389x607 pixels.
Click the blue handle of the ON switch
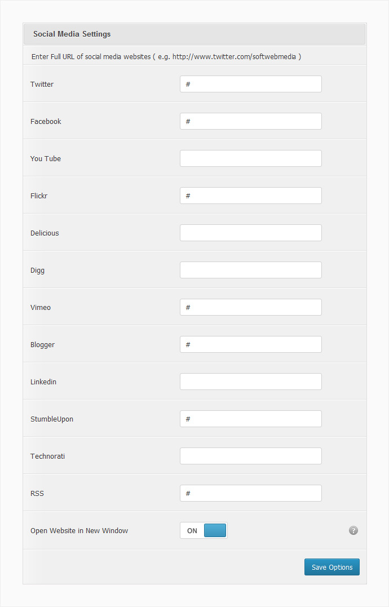tap(215, 530)
